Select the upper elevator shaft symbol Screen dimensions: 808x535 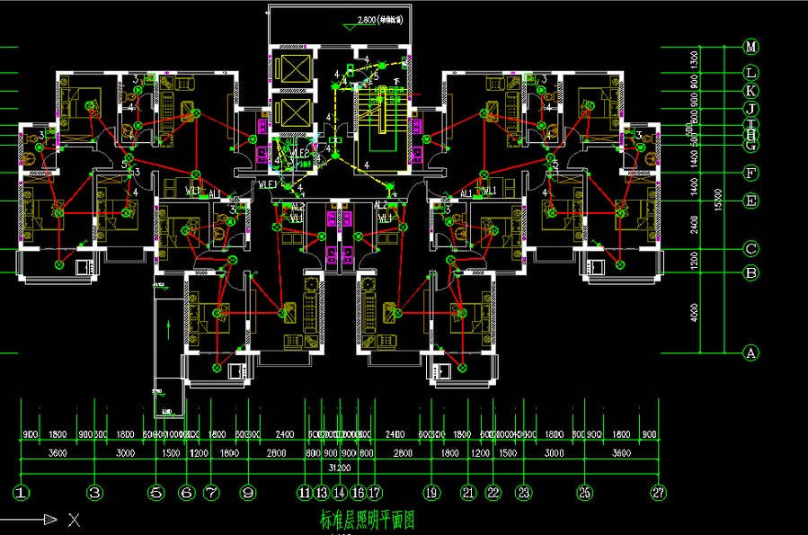click(294, 69)
